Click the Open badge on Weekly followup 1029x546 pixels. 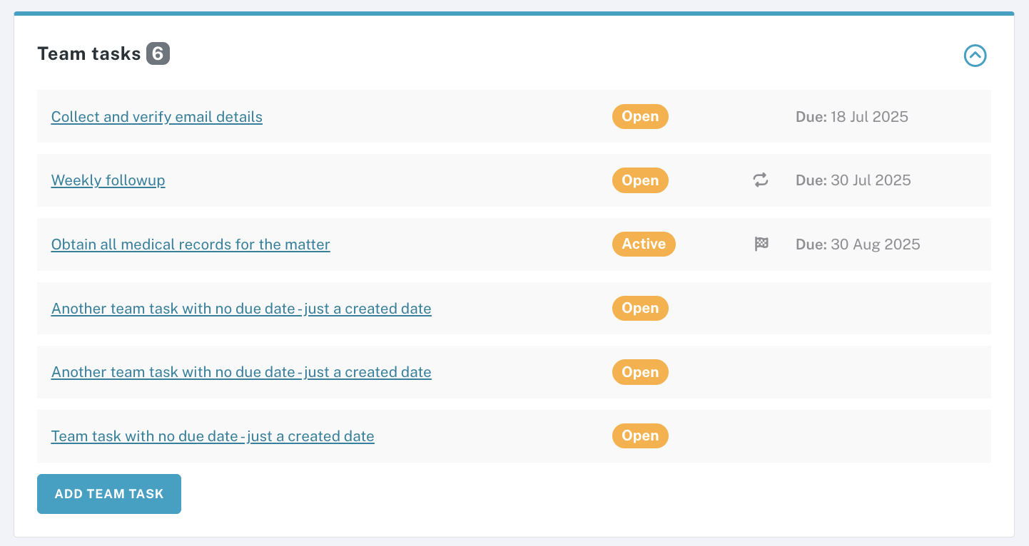639,180
